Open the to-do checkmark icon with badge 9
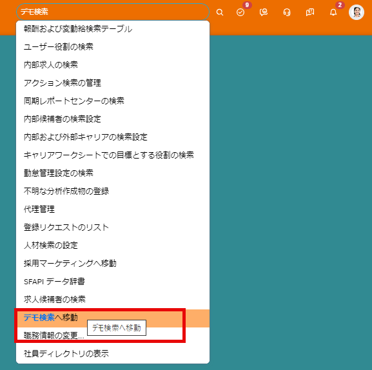The height and width of the screenshot is (370, 372). [x=240, y=12]
